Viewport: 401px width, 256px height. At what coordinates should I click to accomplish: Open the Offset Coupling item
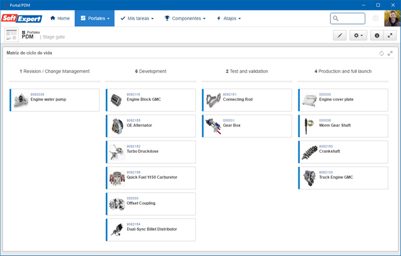coord(151,204)
